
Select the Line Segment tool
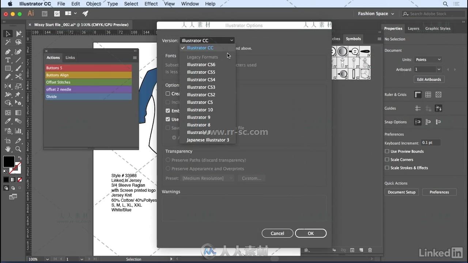point(18,60)
